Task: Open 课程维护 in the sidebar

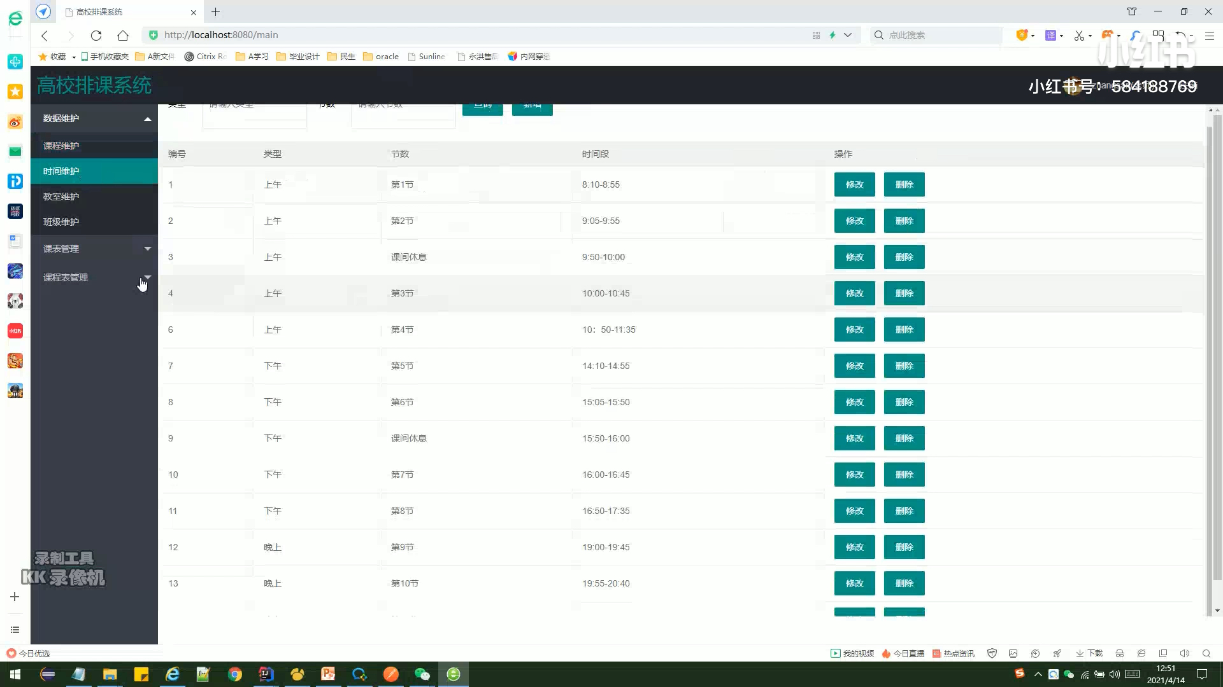Action: (94, 146)
